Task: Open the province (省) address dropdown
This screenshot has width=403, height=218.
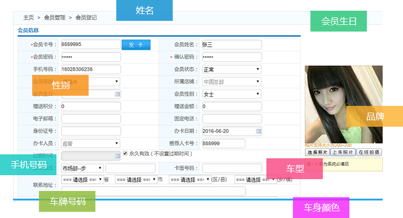Action: point(82,180)
